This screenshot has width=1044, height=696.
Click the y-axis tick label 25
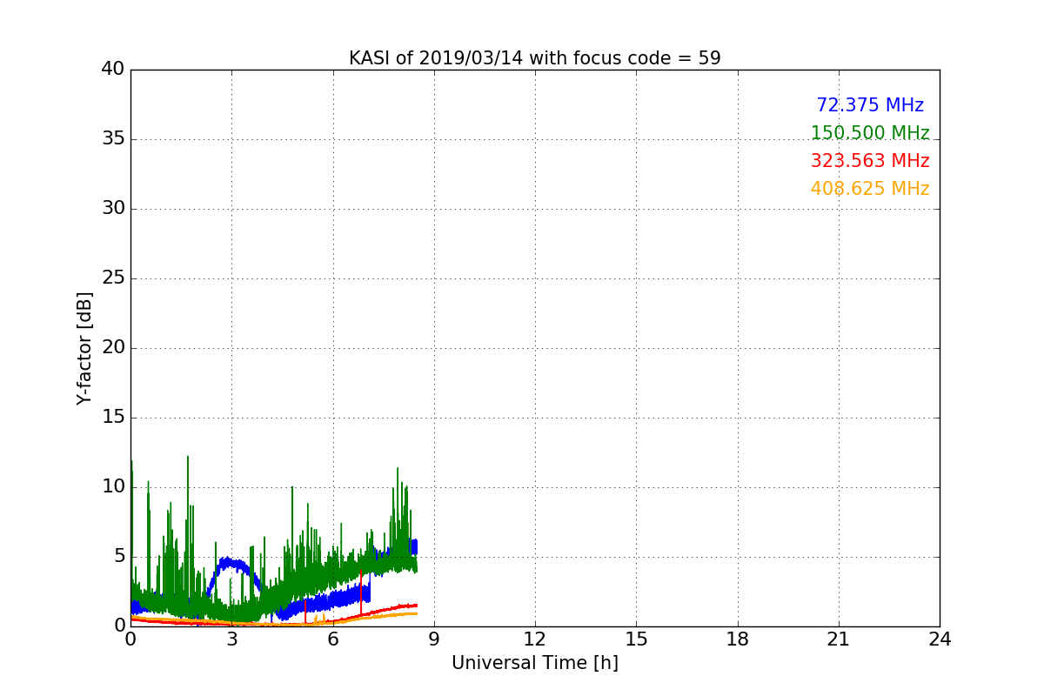pos(113,278)
